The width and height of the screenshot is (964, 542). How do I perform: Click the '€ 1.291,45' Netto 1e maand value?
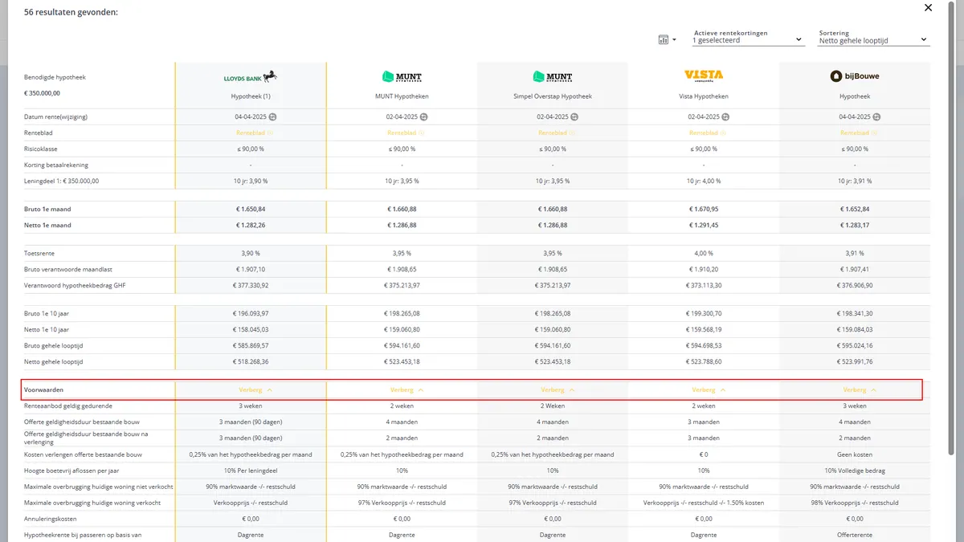(x=704, y=226)
